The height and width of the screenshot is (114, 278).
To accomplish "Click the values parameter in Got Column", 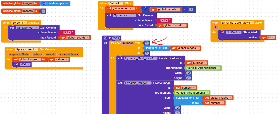I will pyautogui.click(x=37, y=54).
